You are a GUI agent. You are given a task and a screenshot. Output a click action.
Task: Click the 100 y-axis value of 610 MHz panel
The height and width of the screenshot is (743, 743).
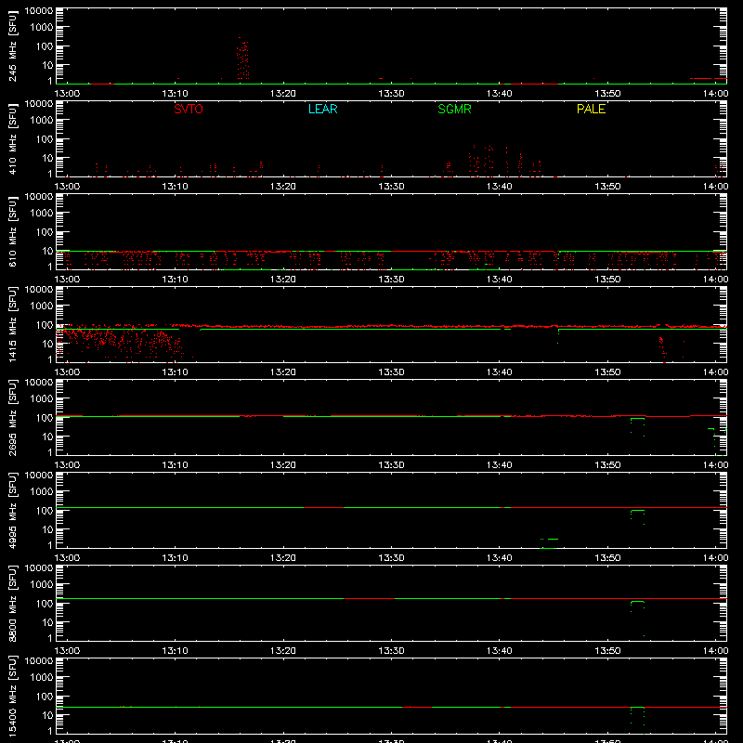click(45, 232)
